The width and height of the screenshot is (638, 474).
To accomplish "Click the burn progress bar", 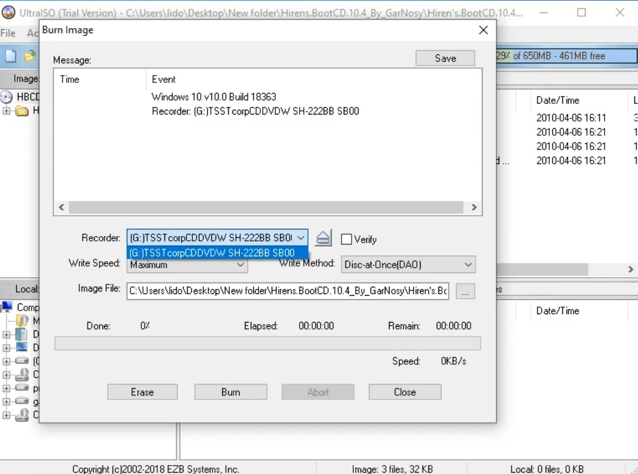I will [267, 343].
